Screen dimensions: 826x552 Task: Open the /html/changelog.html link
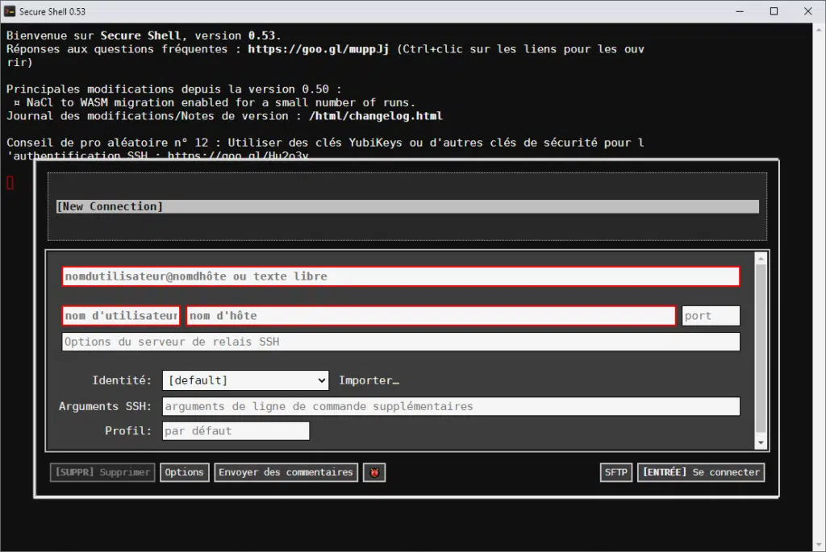click(376, 116)
